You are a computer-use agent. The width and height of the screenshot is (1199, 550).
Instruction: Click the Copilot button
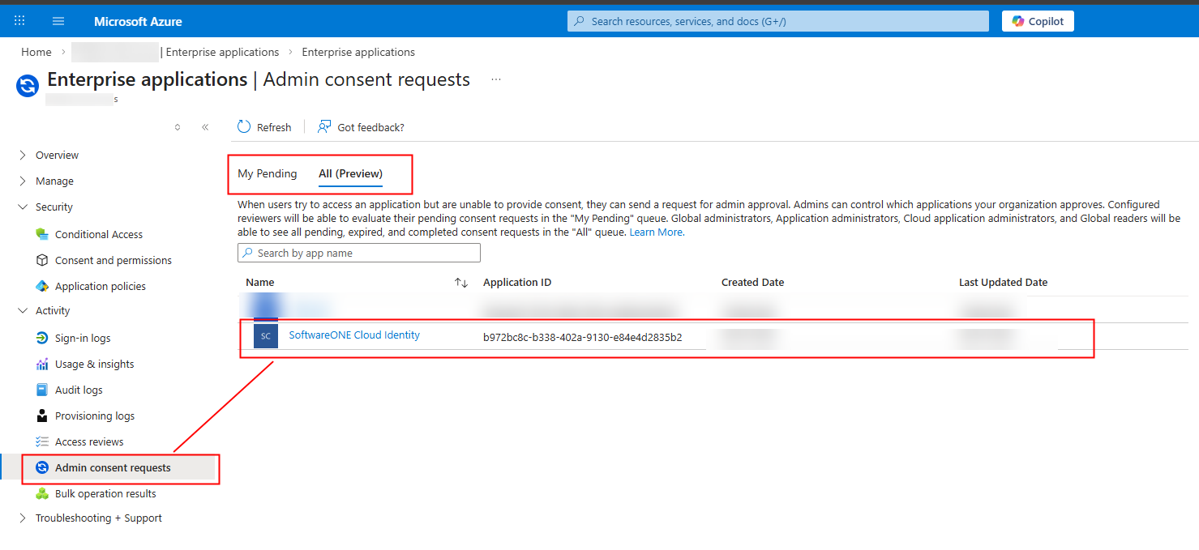(x=1038, y=21)
